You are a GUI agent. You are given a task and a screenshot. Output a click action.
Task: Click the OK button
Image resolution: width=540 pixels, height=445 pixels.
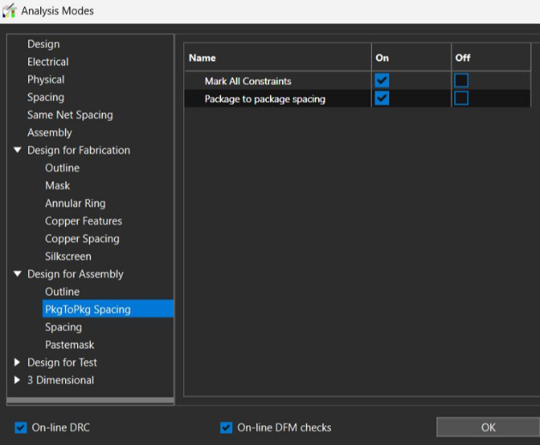(488, 428)
